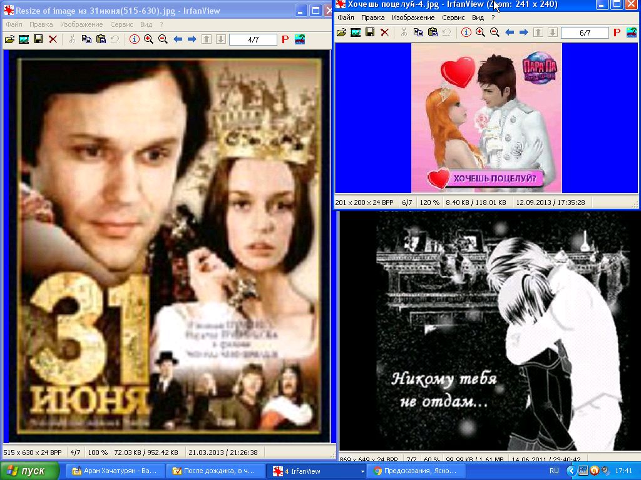The width and height of the screenshot is (641, 480).
Task: Switch to После дождика taskbar window
Action: (x=215, y=471)
